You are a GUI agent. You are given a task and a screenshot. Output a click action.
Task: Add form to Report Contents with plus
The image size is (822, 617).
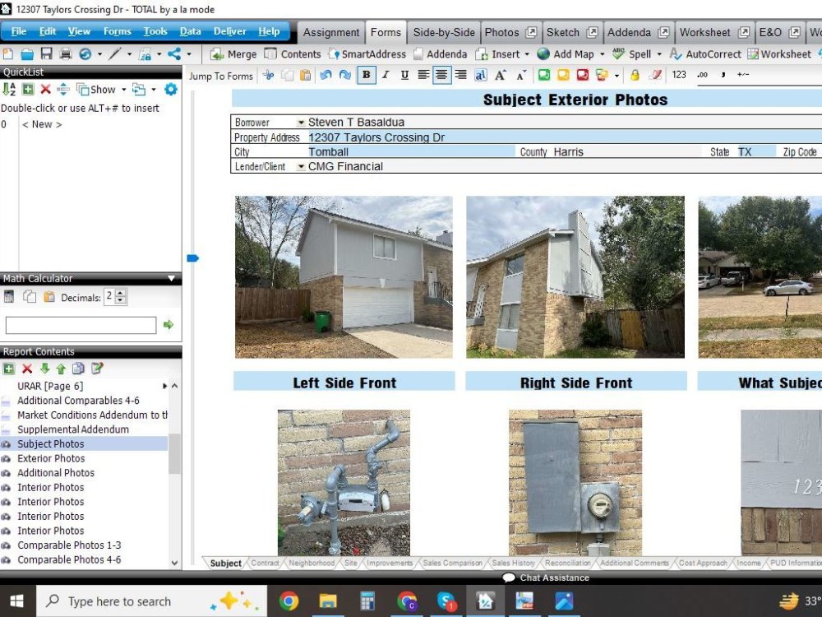[x=8, y=369]
